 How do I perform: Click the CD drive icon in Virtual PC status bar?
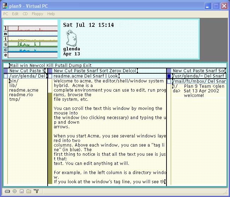click(15, 191)
